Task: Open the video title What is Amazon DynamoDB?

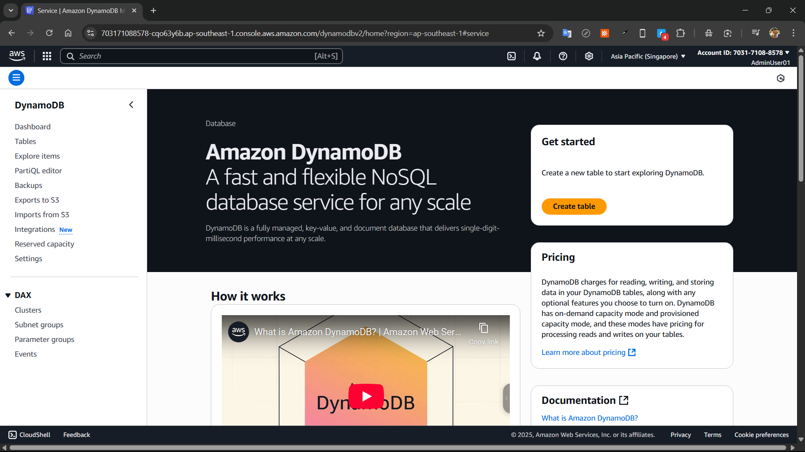Action: click(358, 332)
